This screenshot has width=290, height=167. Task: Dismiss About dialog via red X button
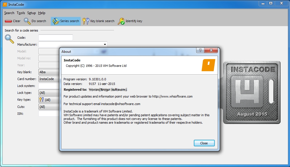coord(211,50)
